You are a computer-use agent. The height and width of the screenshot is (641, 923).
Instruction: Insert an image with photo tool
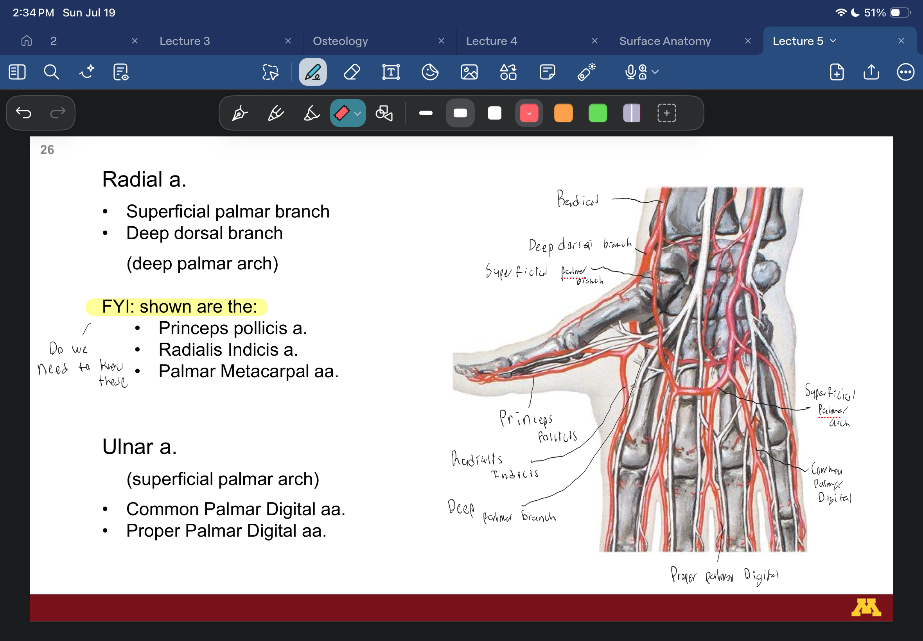click(469, 72)
